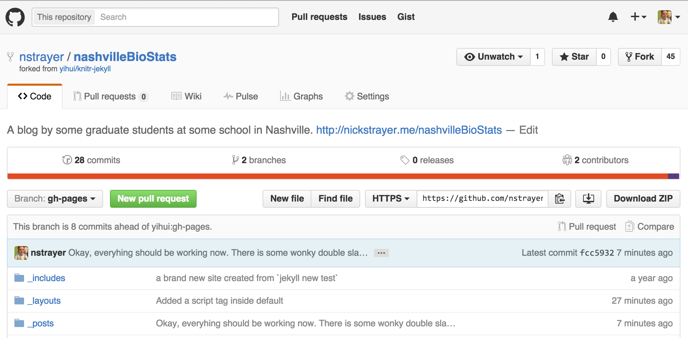Click the repository fork icon beside nstrayer
Screen dimensions: 688x338
pos(11,57)
